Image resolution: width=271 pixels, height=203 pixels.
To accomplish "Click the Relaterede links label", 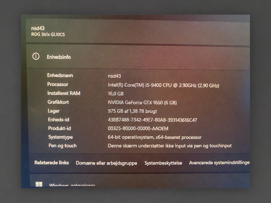I will (x=52, y=163).
